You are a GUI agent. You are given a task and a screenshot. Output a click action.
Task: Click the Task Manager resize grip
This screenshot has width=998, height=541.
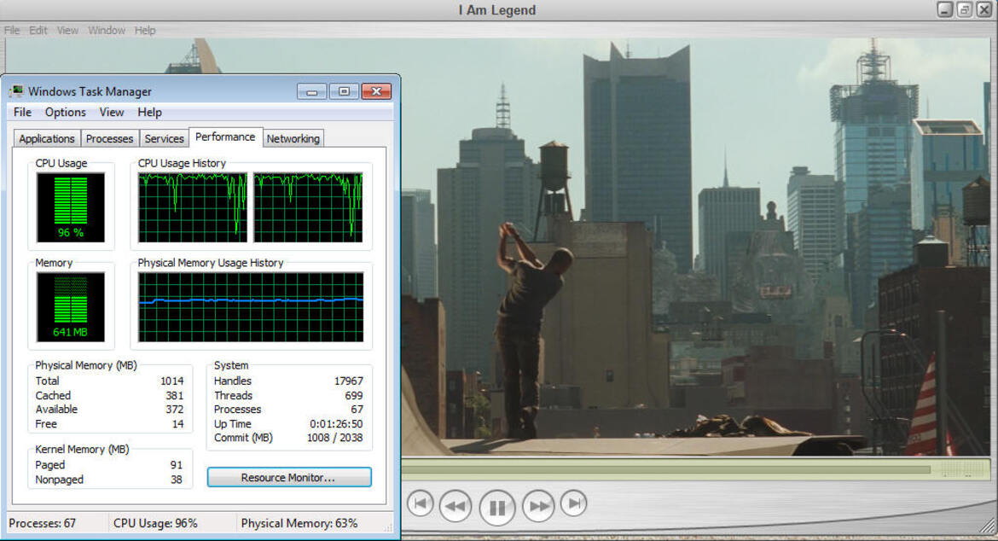(x=388, y=527)
